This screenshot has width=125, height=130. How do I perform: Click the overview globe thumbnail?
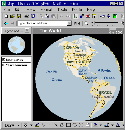[x=17, y=45]
